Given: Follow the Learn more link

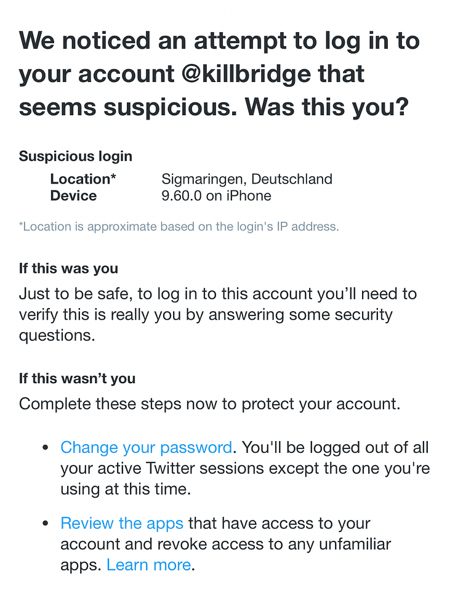Looking at the screenshot, I should 148,565.
